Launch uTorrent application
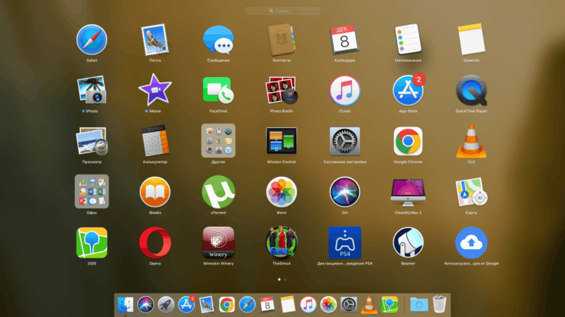565x317 pixels. tap(218, 192)
